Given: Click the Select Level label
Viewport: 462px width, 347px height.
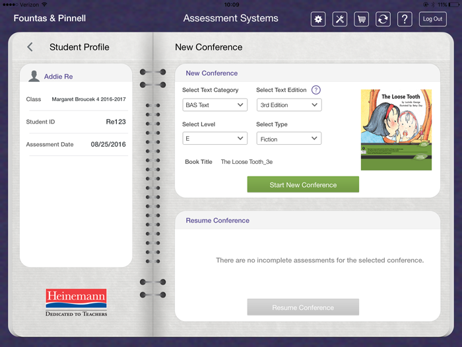Looking at the screenshot, I should point(199,124).
